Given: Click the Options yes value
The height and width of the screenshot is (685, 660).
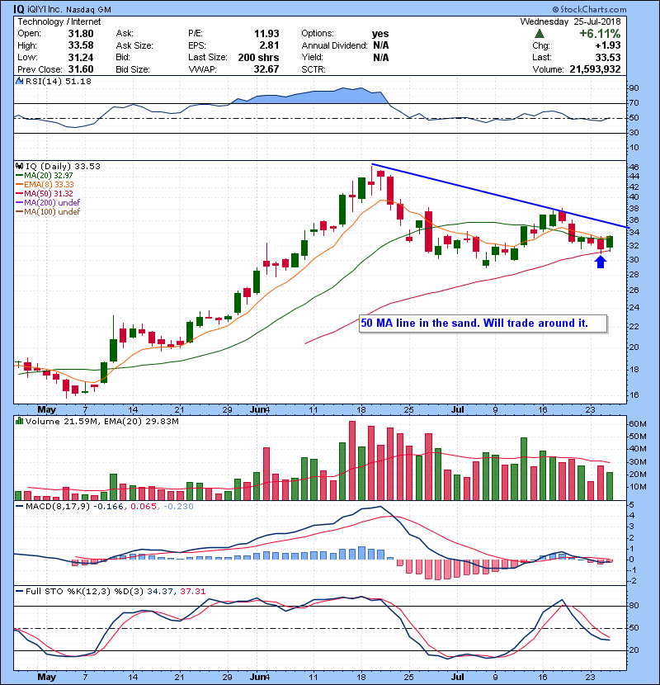Looking at the screenshot, I should click(x=380, y=34).
